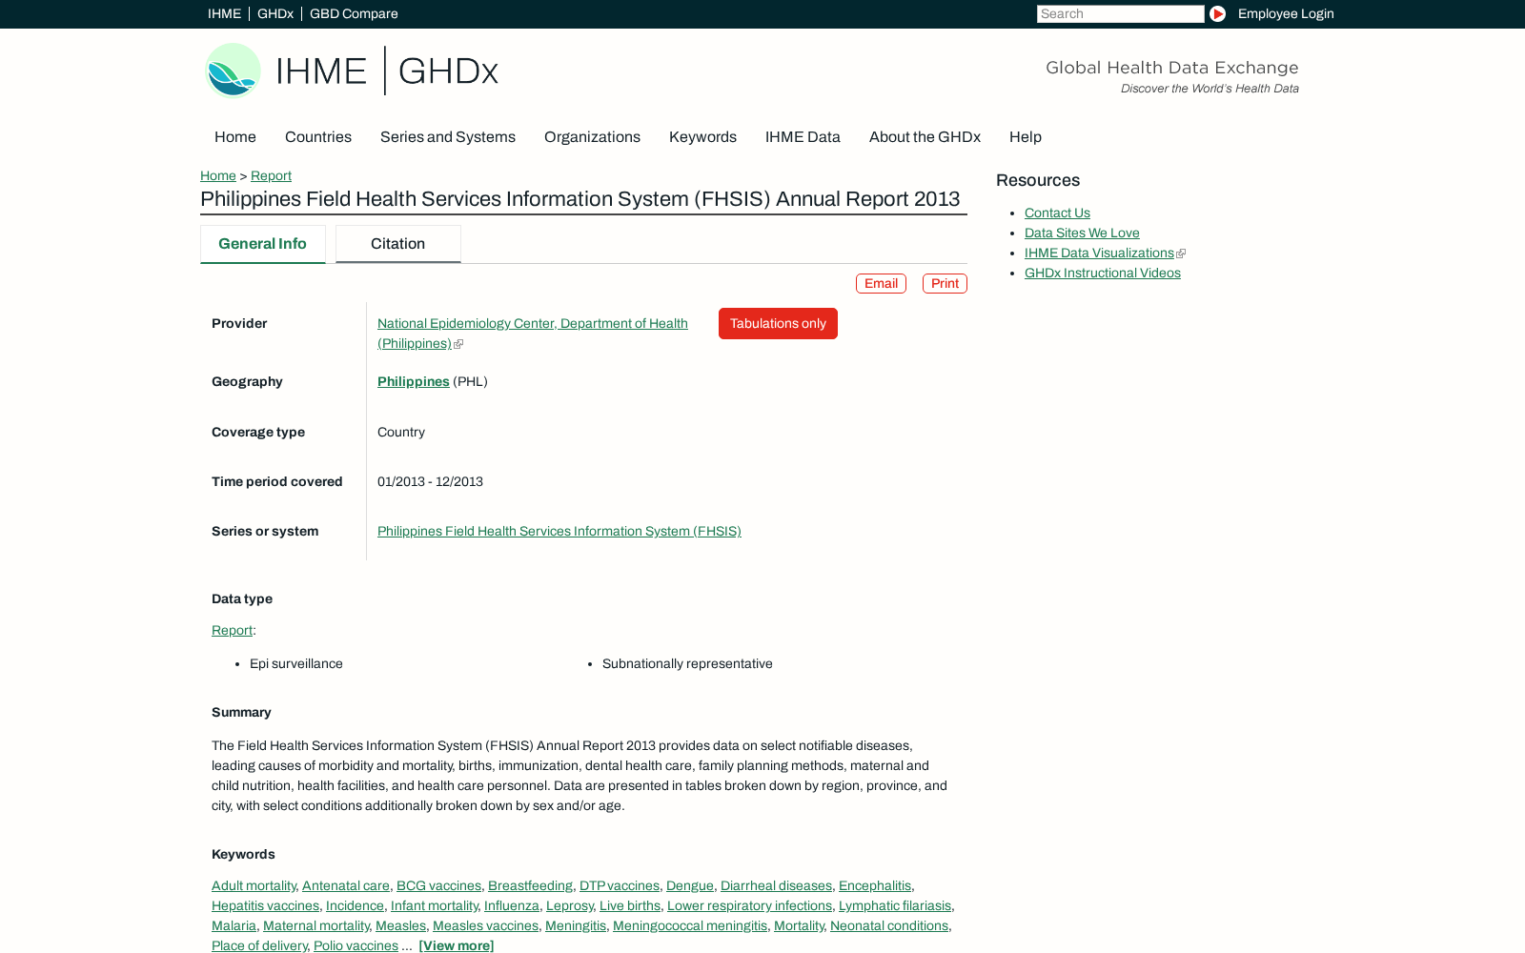Open IHME Data Visualizations link

(x=1099, y=253)
